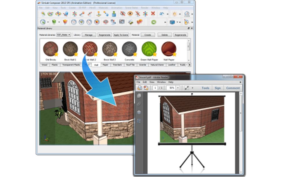
Task: Select the Brick Wall 1 material
Action: [x=70, y=49]
